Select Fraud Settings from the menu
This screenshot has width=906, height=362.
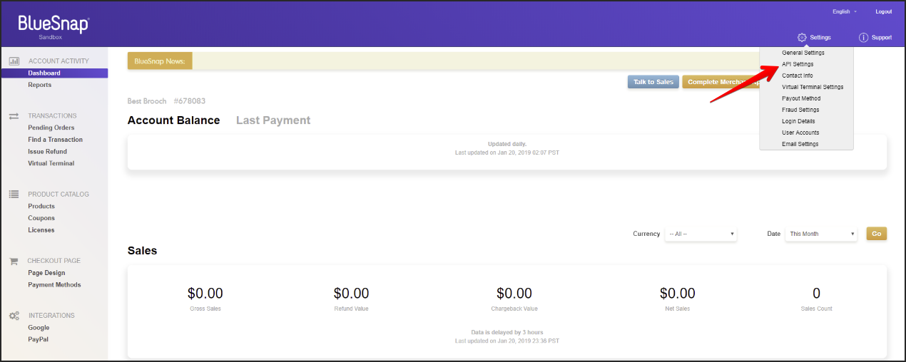point(800,110)
